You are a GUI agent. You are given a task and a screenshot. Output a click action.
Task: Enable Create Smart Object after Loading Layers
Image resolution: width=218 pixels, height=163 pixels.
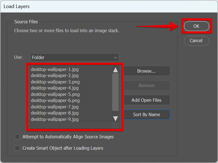pyautogui.click(x=17, y=148)
